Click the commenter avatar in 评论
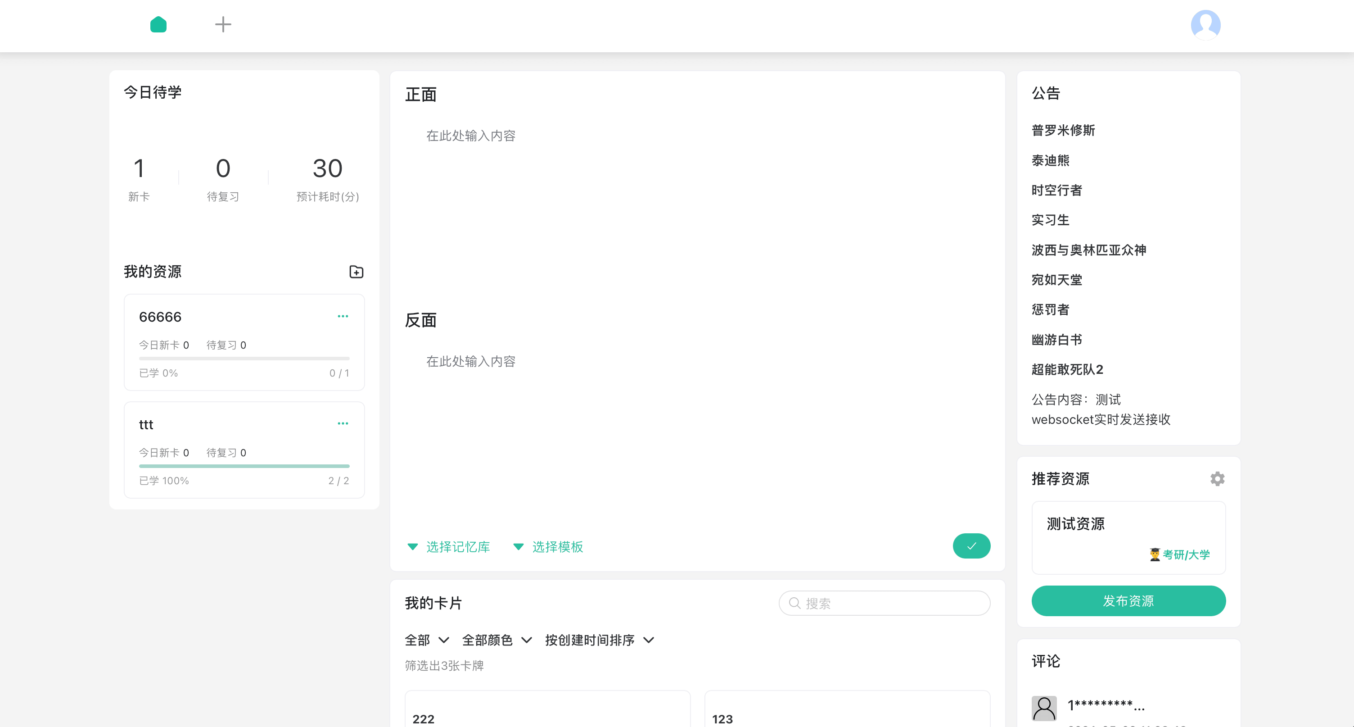 pos(1043,708)
